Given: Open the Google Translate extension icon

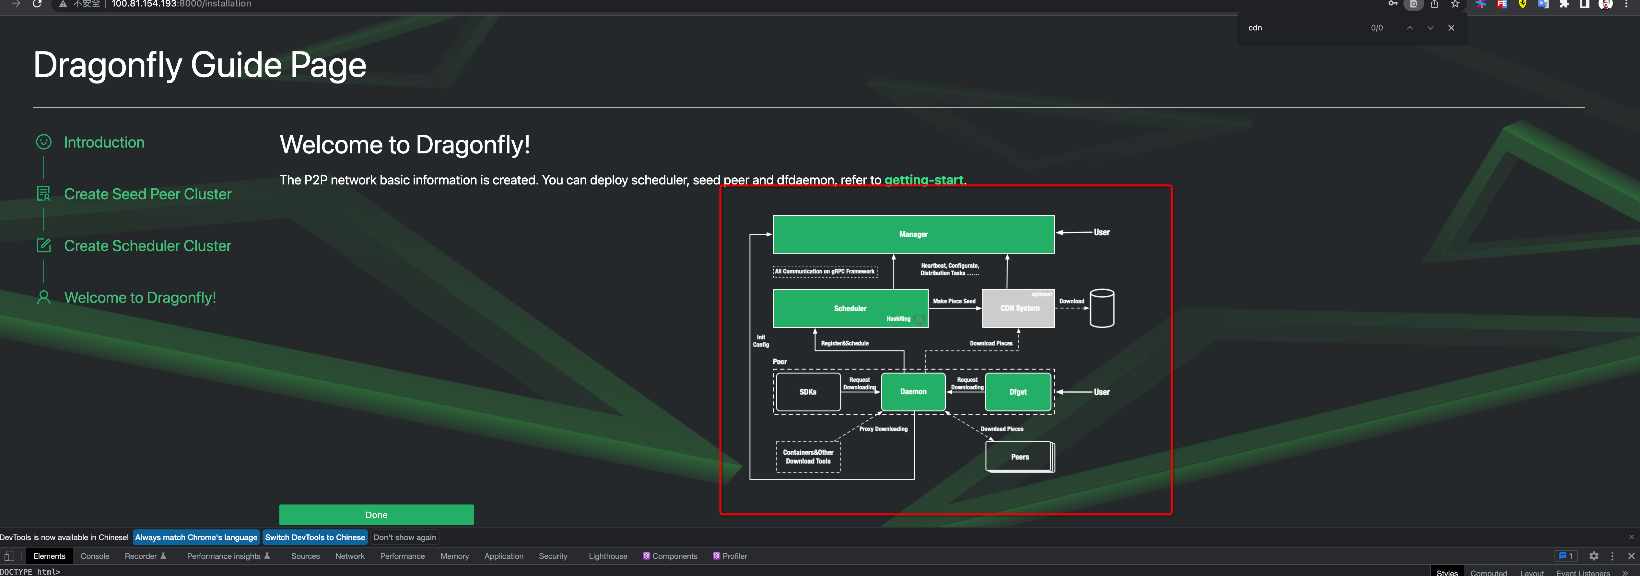Looking at the screenshot, I should tap(1543, 5).
